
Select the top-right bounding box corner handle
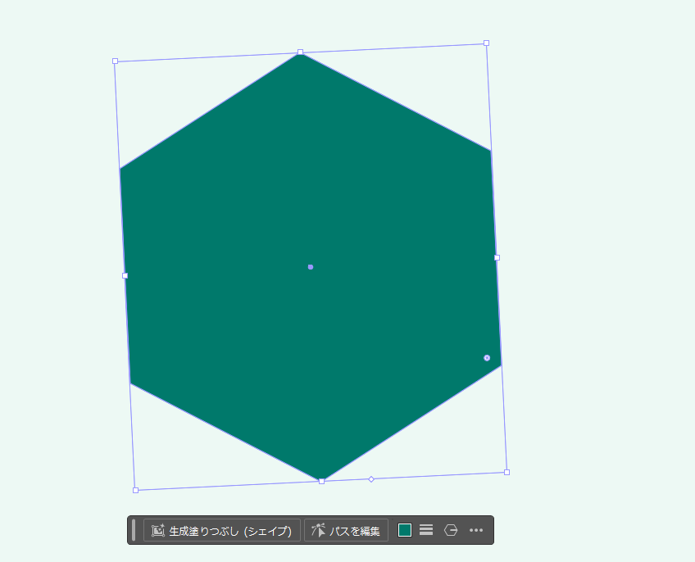coord(486,43)
